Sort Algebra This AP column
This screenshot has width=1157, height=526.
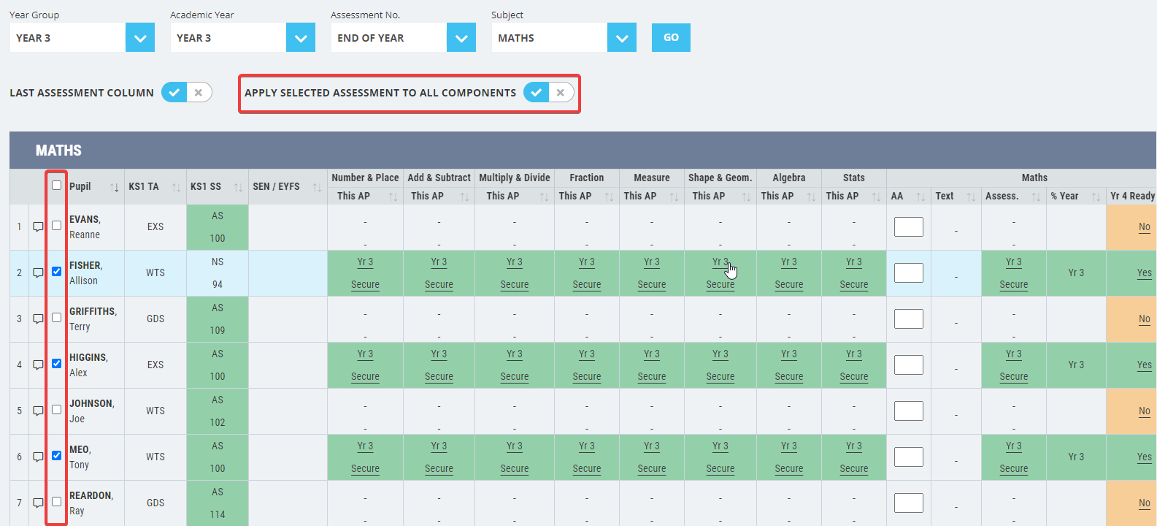(811, 197)
